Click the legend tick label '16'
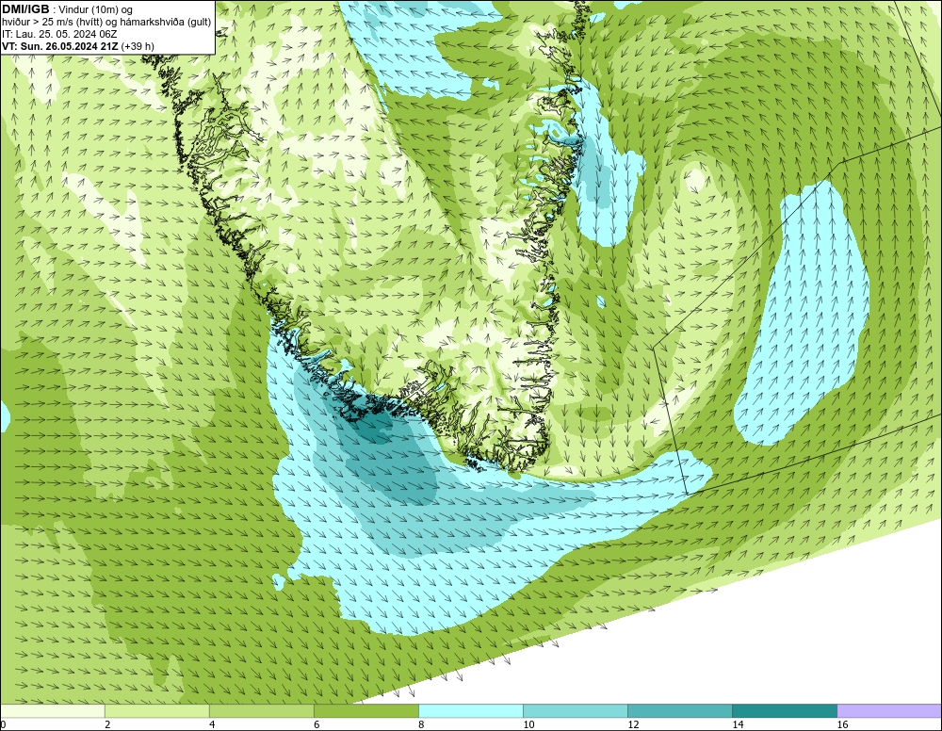This screenshot has width=942, height=731. coord(843,725)
